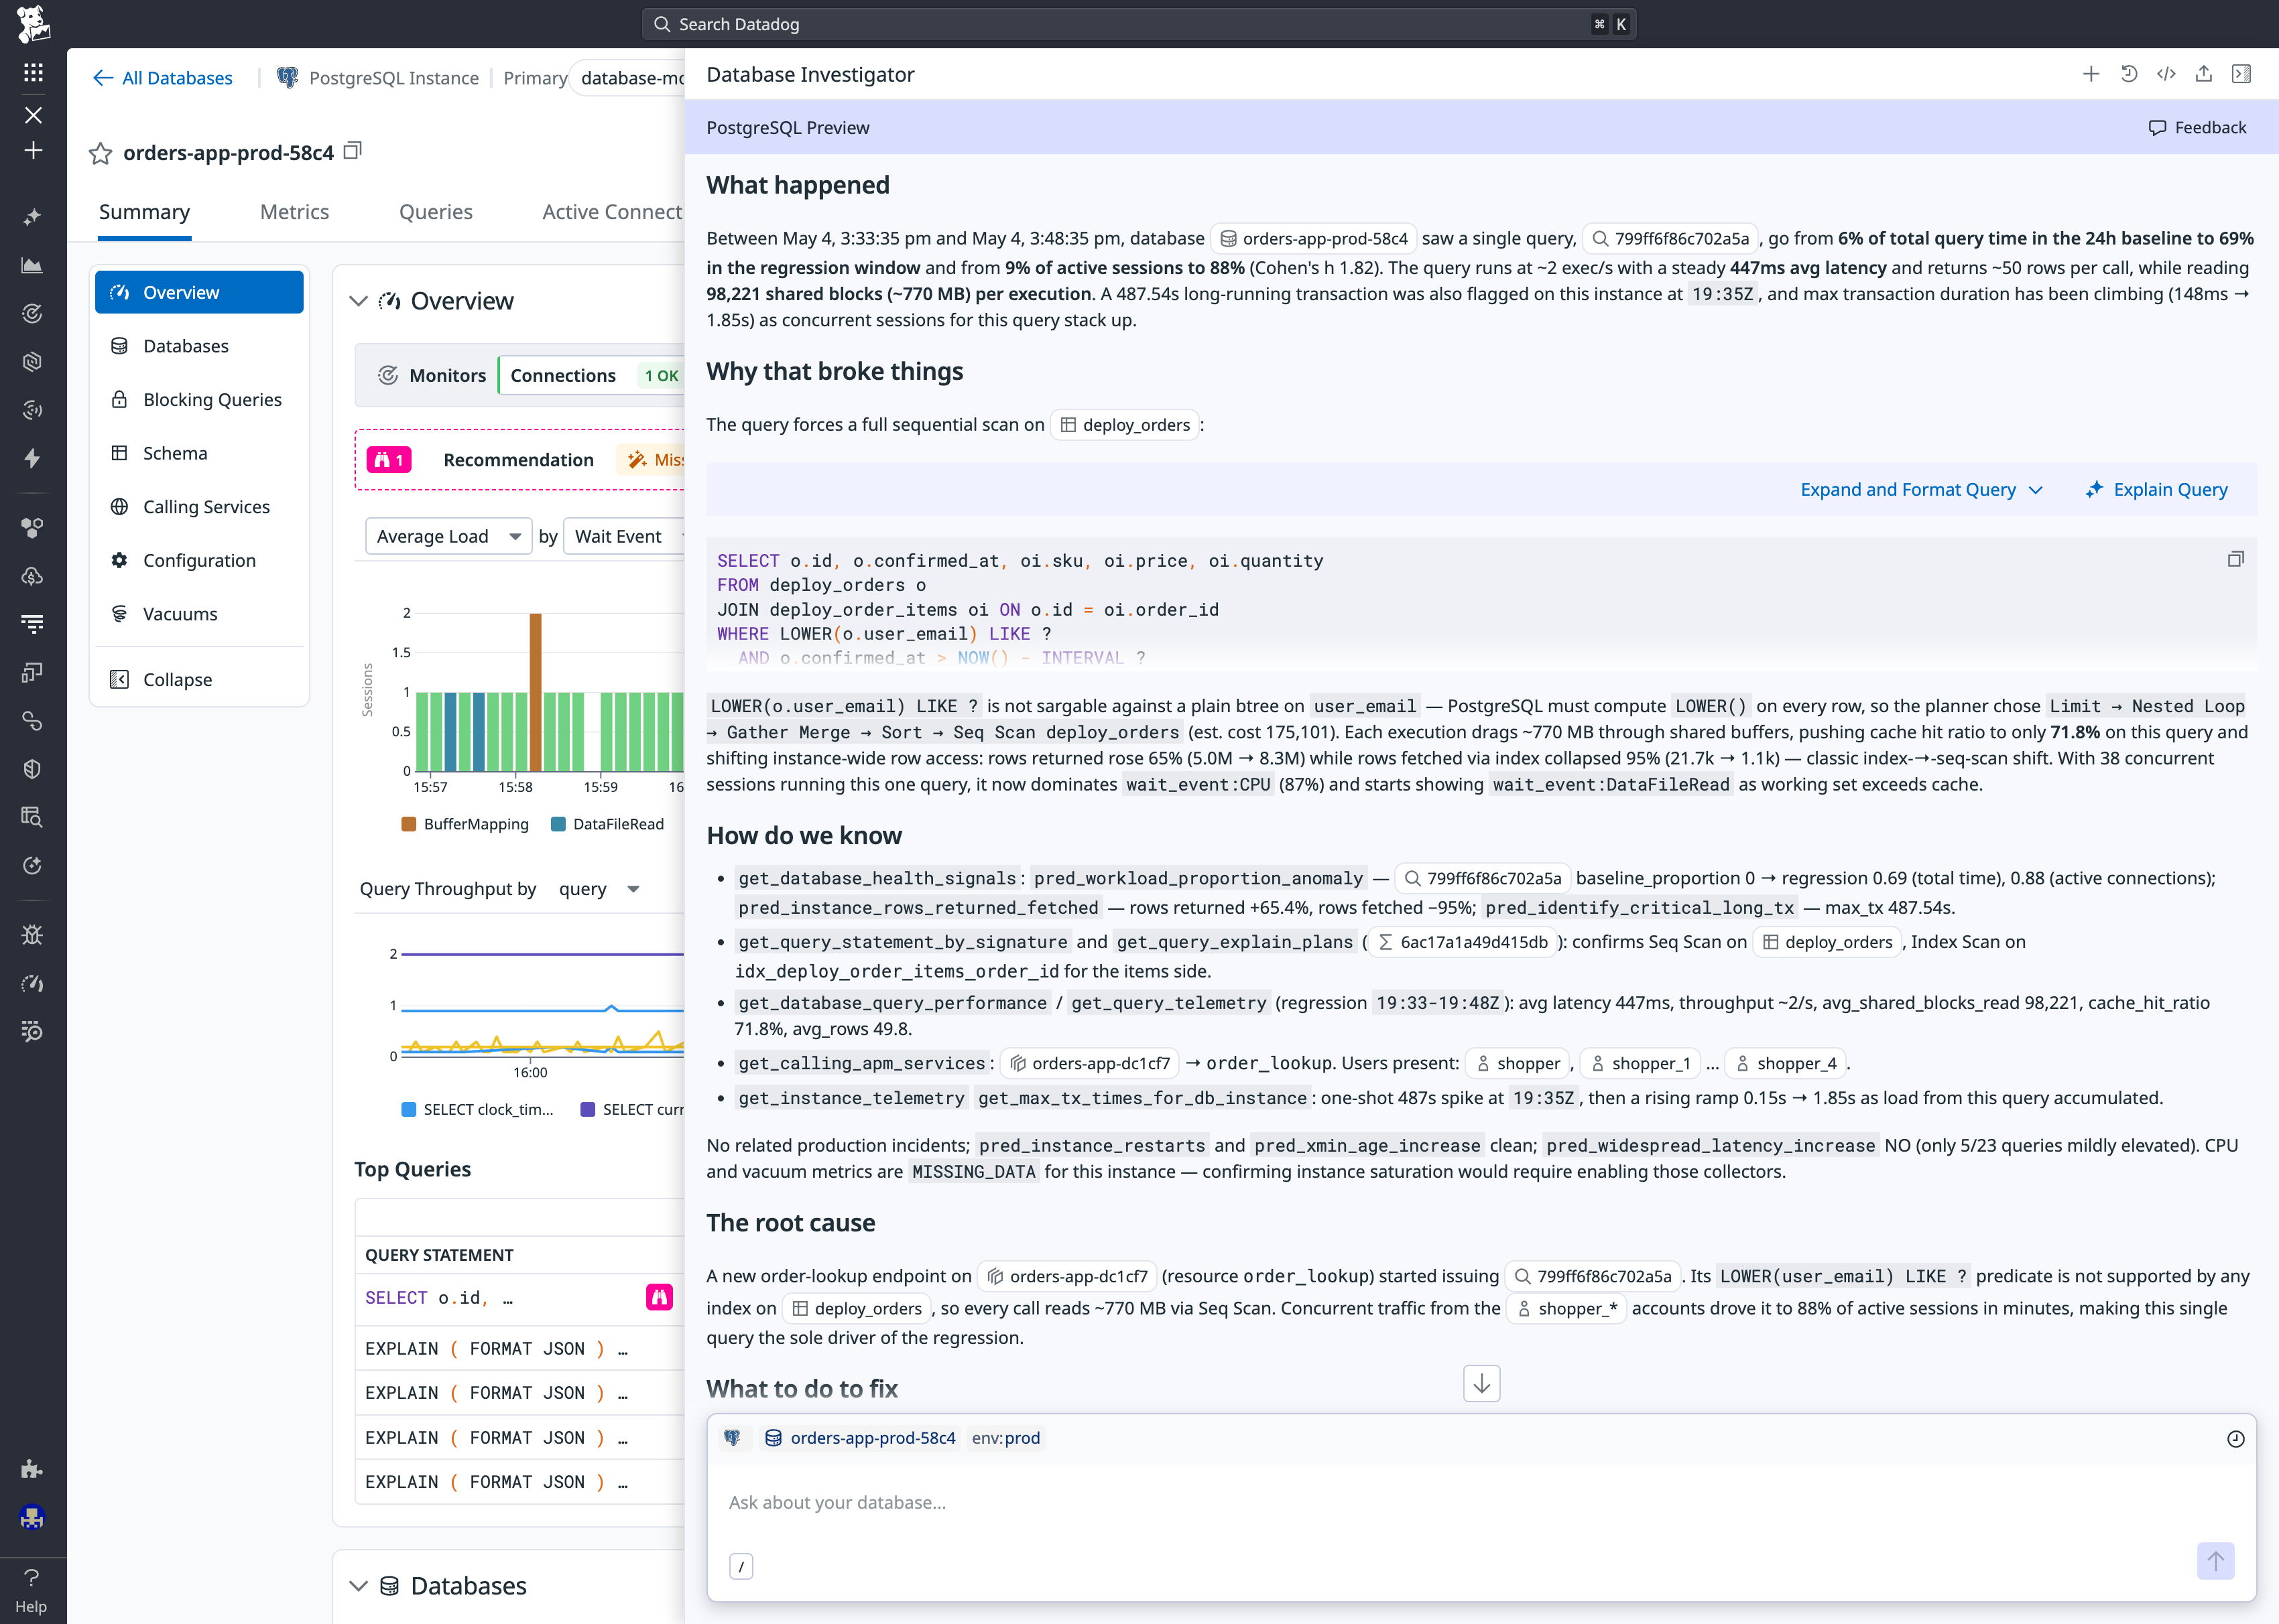This screenshot has width=2279, height=1624.
Task: Select Databases in the side menu
Action: point(199,346)
